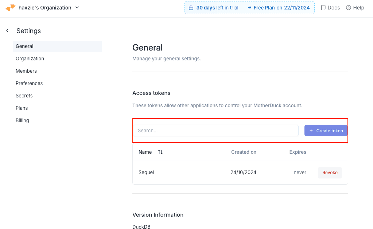Image resolution: width=373 pixels, height=229 pixels.
Task: Click the Created on column header
Action: pos(244,152)
